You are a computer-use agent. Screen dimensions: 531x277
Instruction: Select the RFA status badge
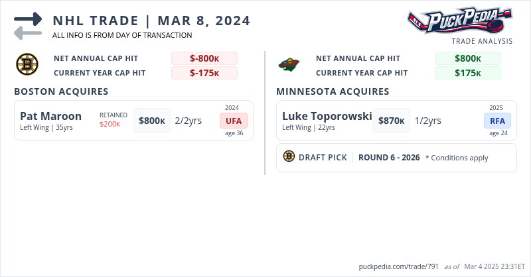click(x=497, y=121)
